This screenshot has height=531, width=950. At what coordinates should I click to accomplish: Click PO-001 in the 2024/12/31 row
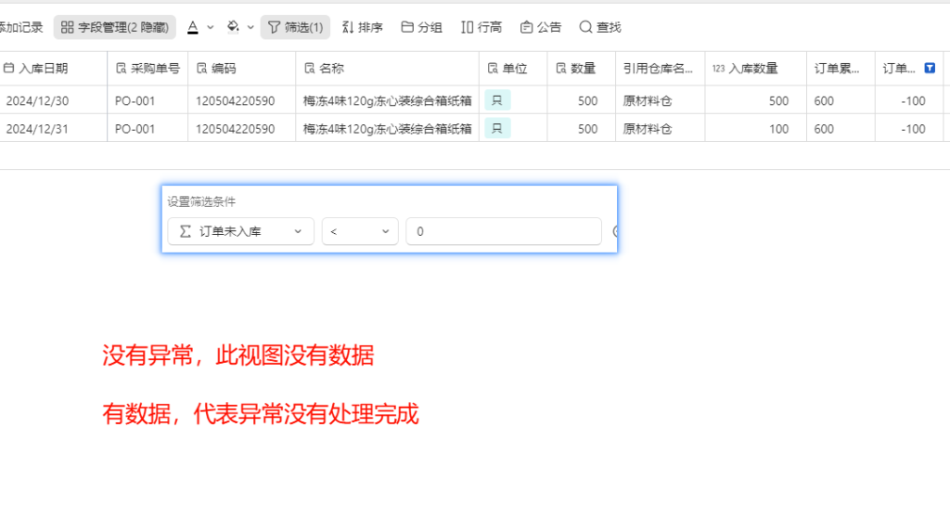pos(135,129)
